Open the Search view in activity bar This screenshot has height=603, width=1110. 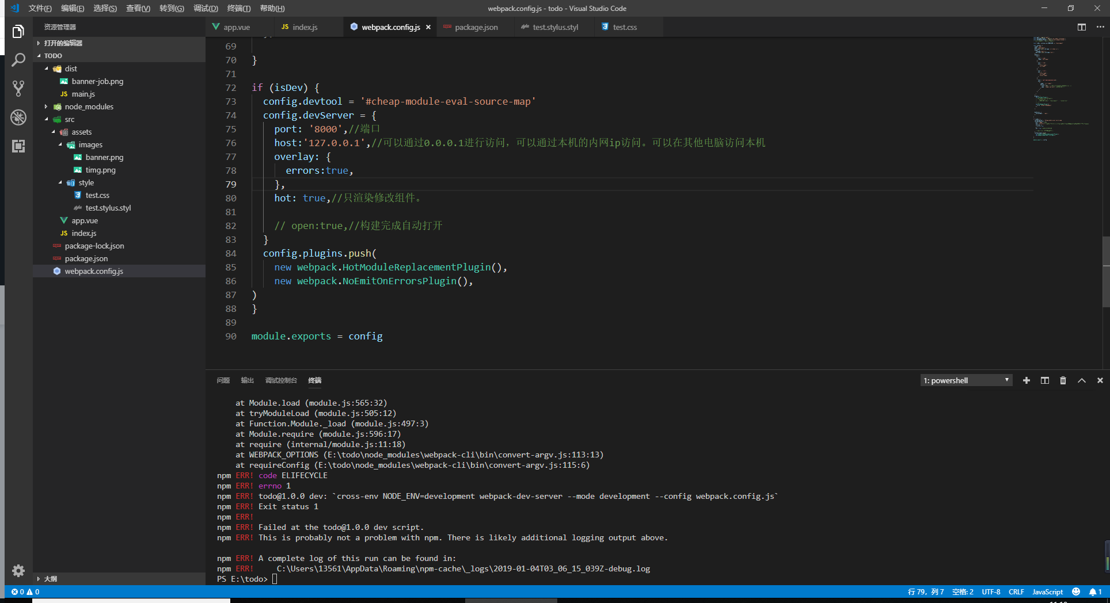point(18,60)
